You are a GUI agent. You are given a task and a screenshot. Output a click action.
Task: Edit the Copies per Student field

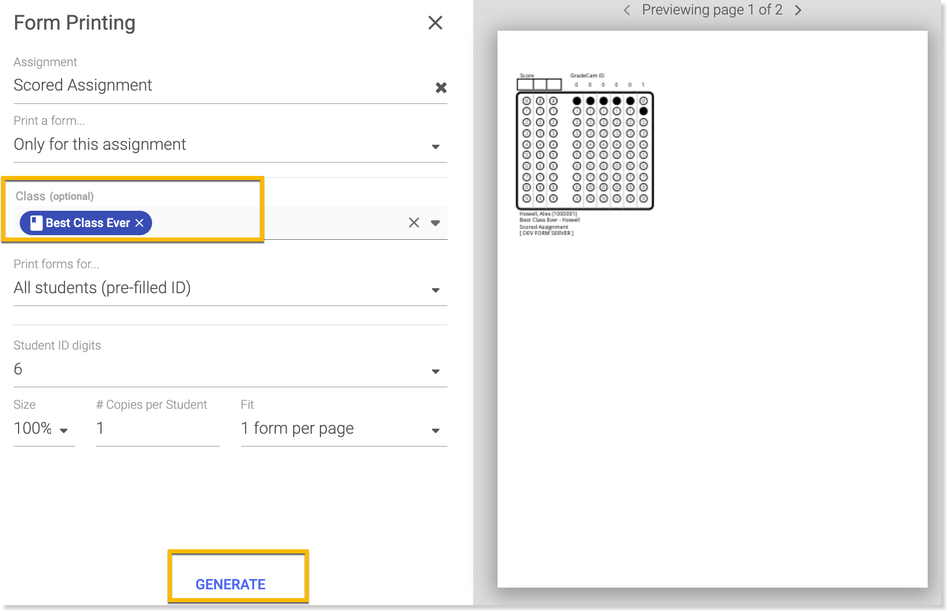coord(157,429)
